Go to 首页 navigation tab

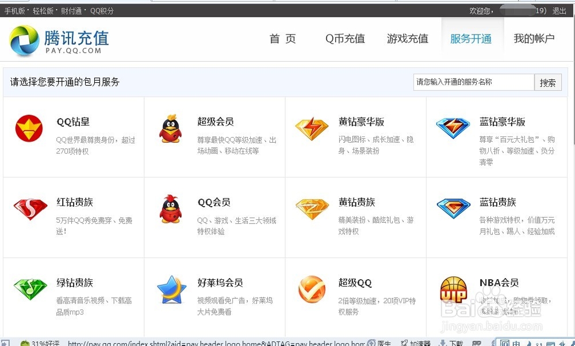[282, 39]
